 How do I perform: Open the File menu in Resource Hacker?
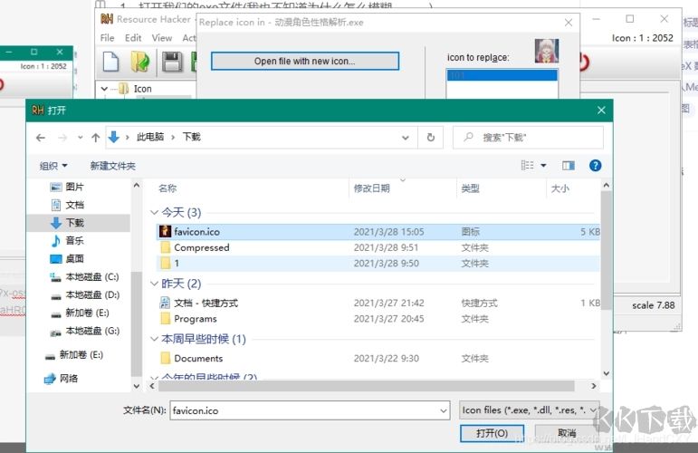coord(108,38)
